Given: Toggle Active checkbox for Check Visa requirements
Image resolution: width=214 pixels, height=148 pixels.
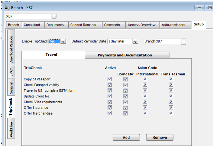Looking at the screenshot, I should point(110,102).
